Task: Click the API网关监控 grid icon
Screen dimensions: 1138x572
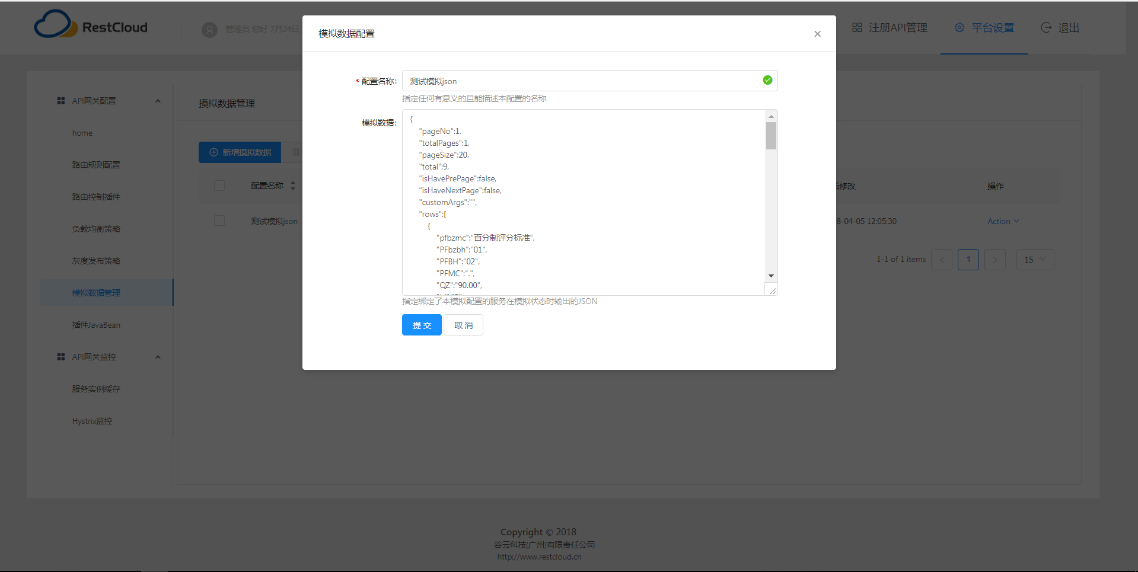Action: (x=60, y=356)
